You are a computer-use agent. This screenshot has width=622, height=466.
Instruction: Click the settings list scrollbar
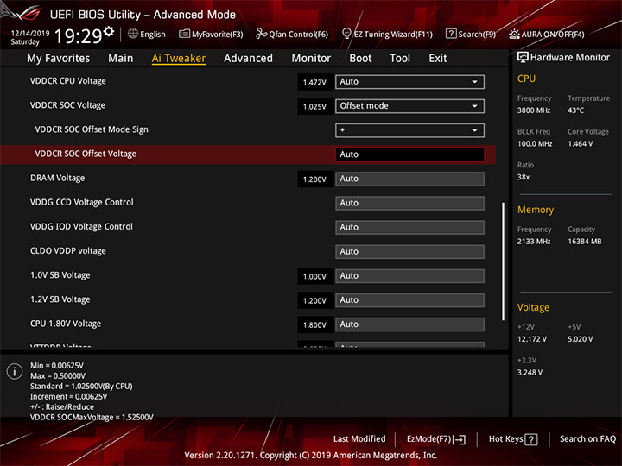point(503,261)
